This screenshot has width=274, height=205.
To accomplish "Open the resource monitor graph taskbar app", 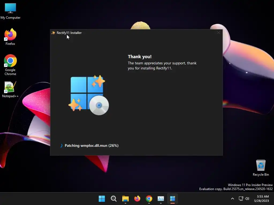I will [x=161, y=199].
